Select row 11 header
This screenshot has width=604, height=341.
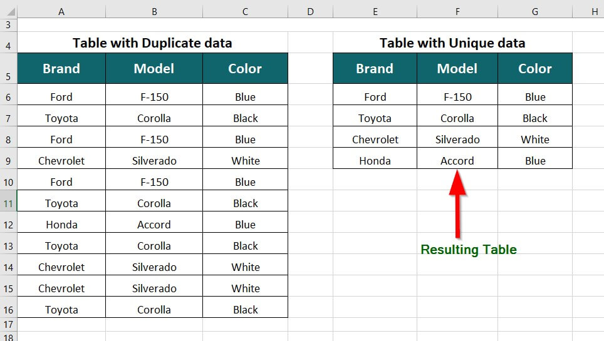(8, 203)
